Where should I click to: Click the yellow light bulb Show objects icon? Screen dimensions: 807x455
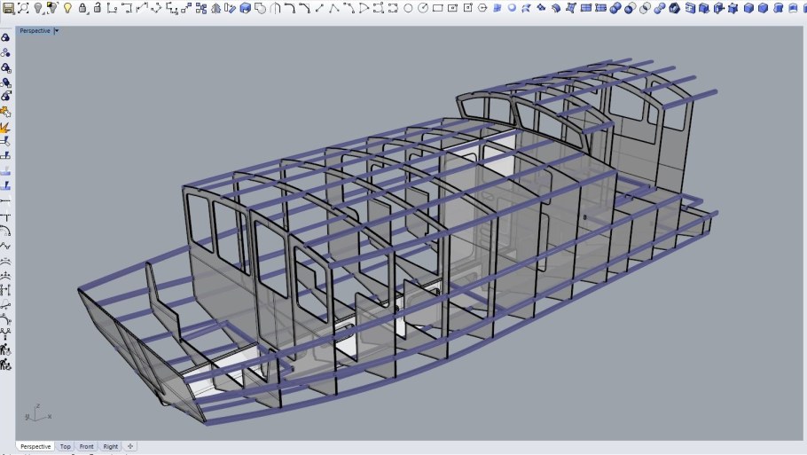pyautogui.click(x=67, y=8)
